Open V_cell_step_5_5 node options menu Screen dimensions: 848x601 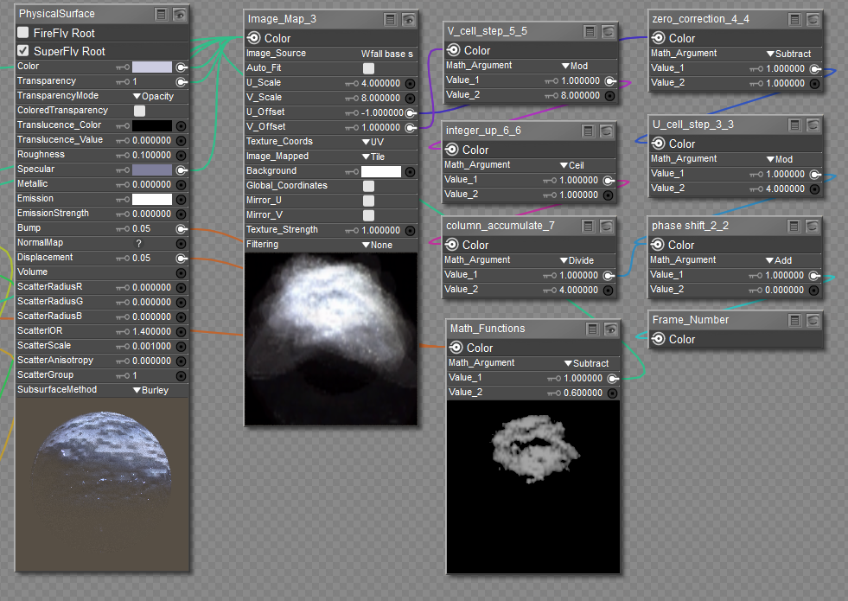(590, 31)
